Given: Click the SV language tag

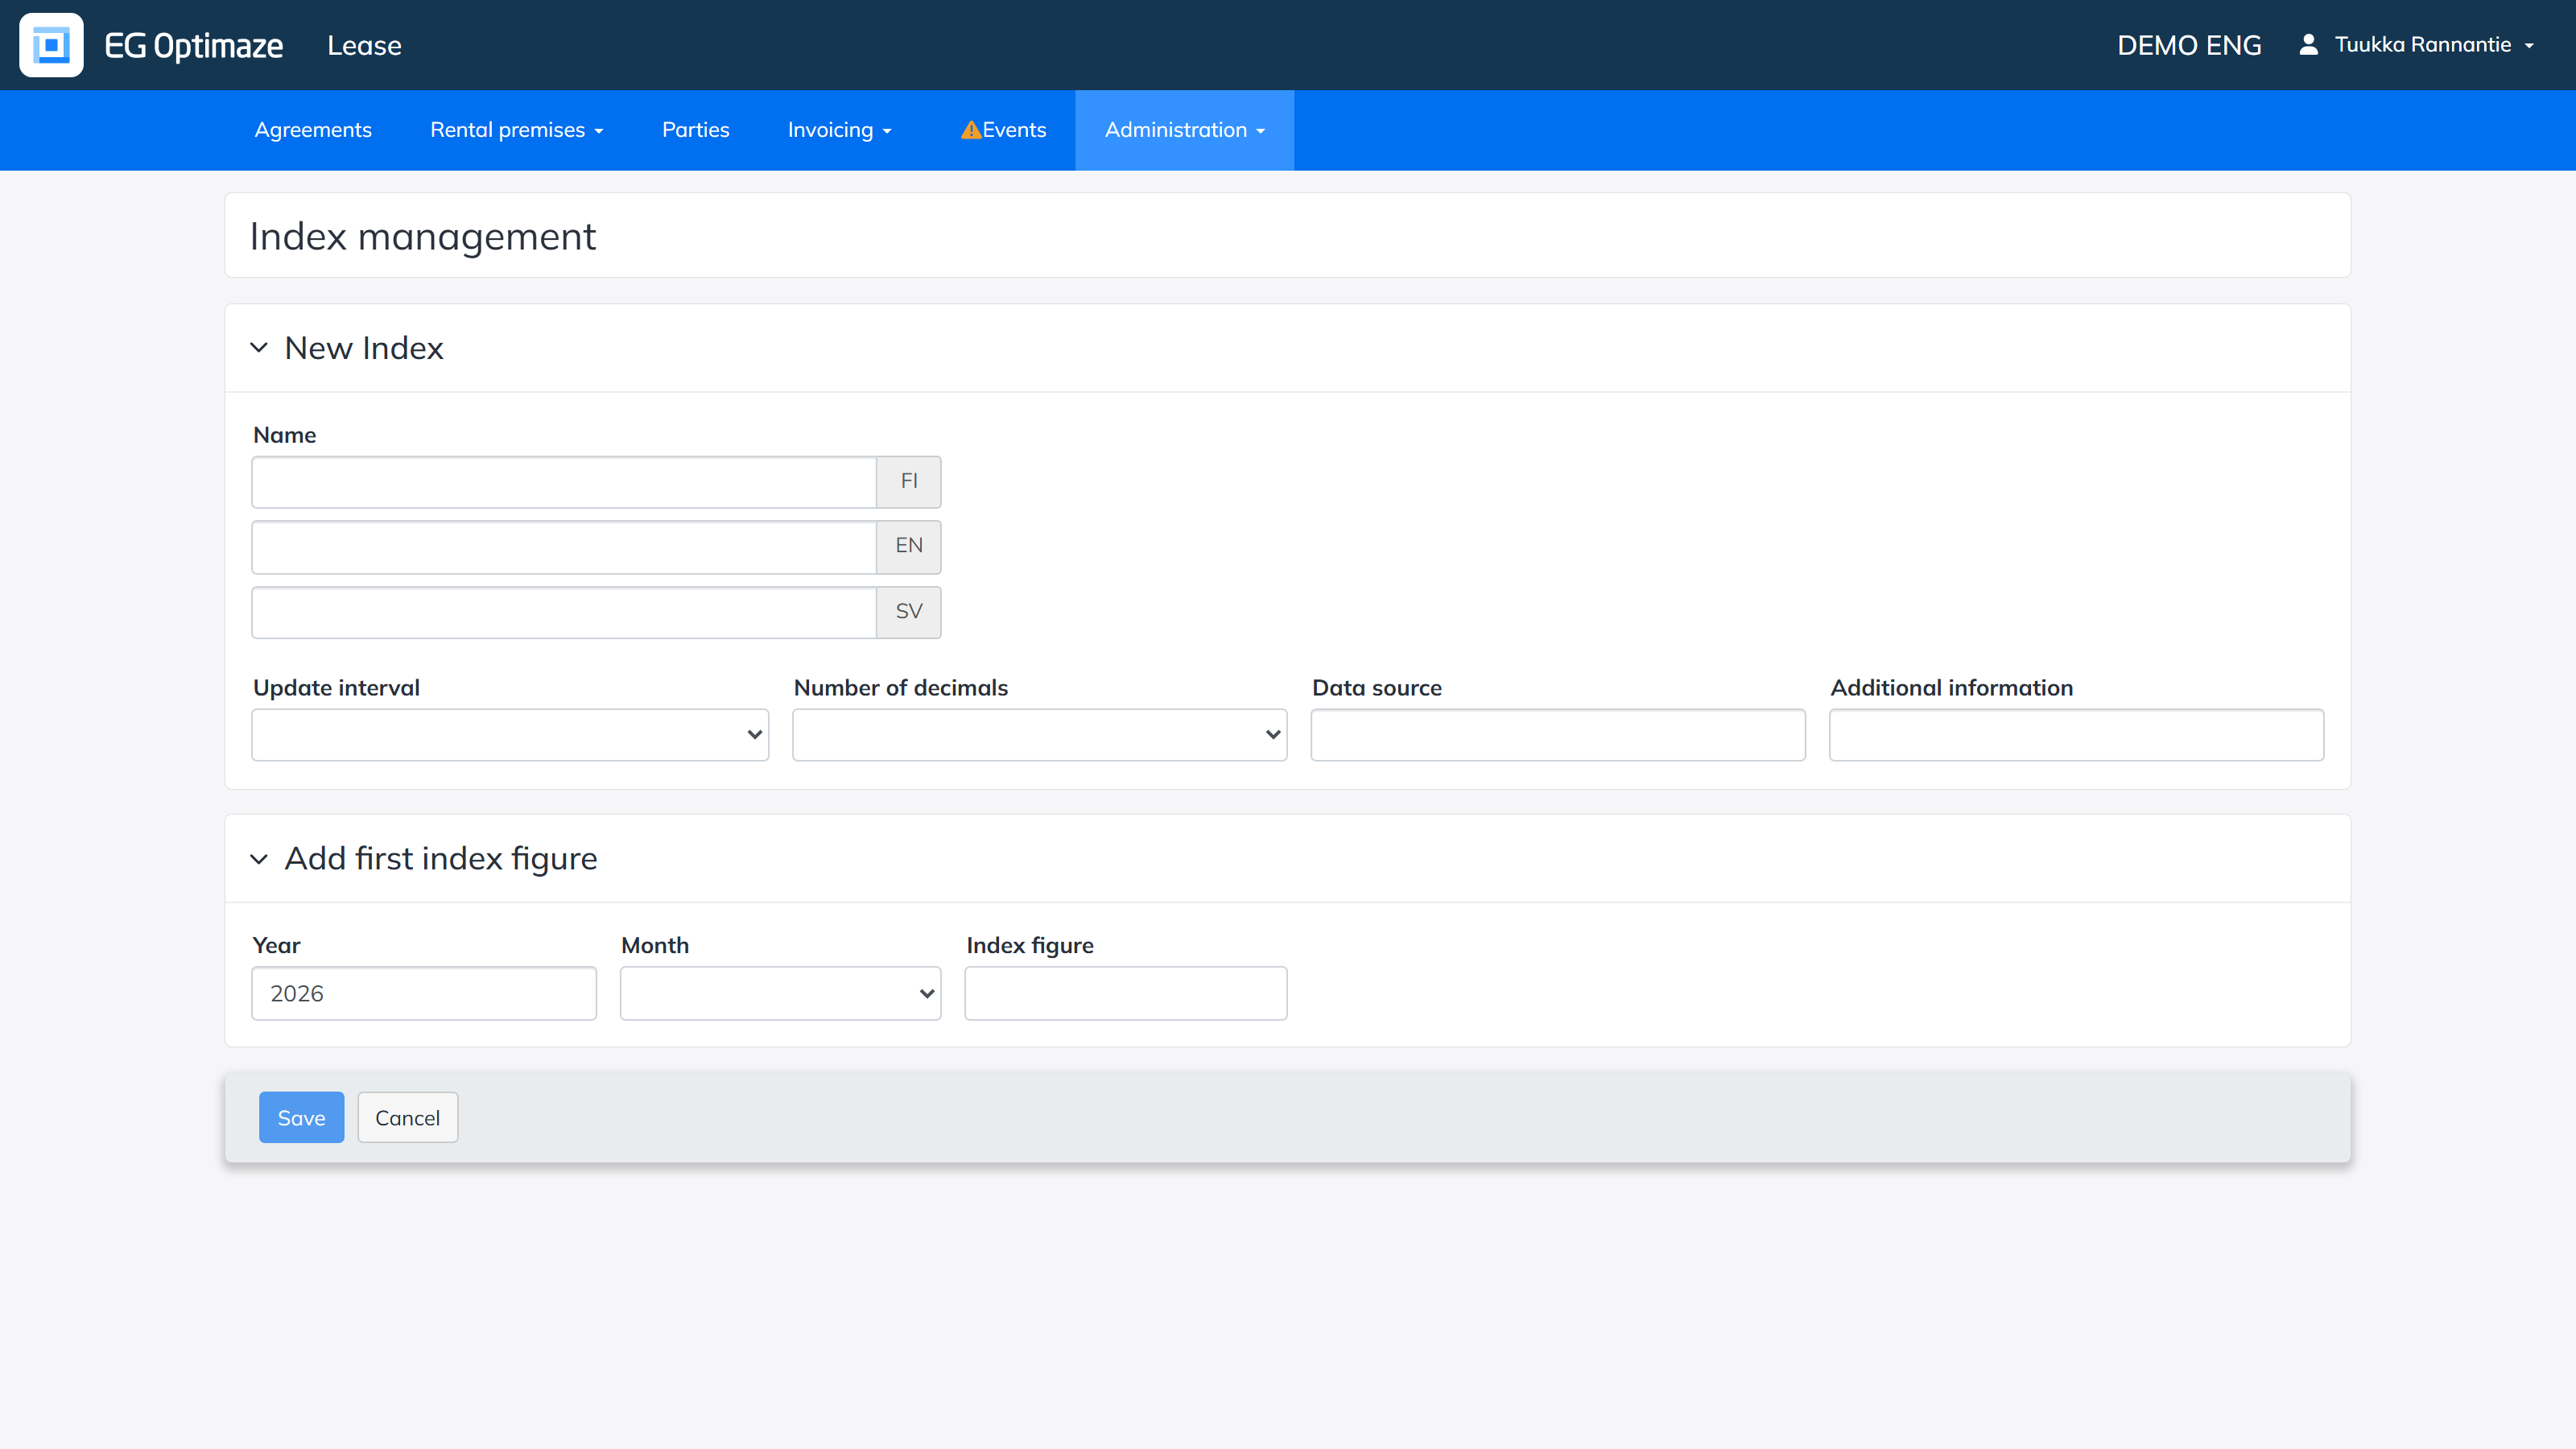Looking at the screenshot, I should click(x=909, y=612).
